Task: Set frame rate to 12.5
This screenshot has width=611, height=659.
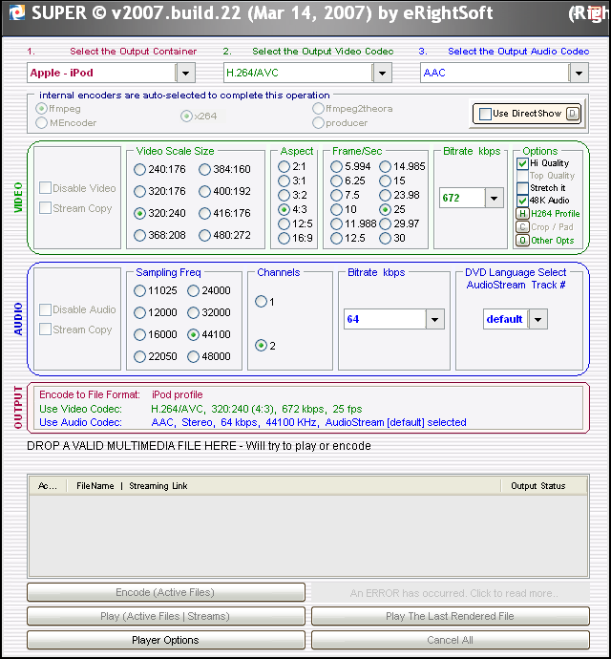Action: [x=336, y=239]
